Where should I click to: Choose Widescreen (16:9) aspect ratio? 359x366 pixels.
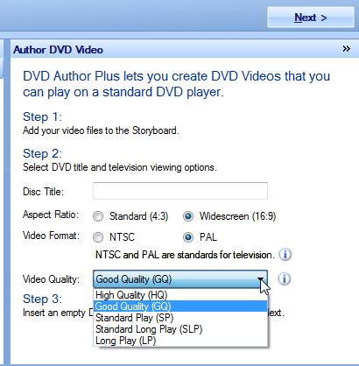tap(188, 216)
